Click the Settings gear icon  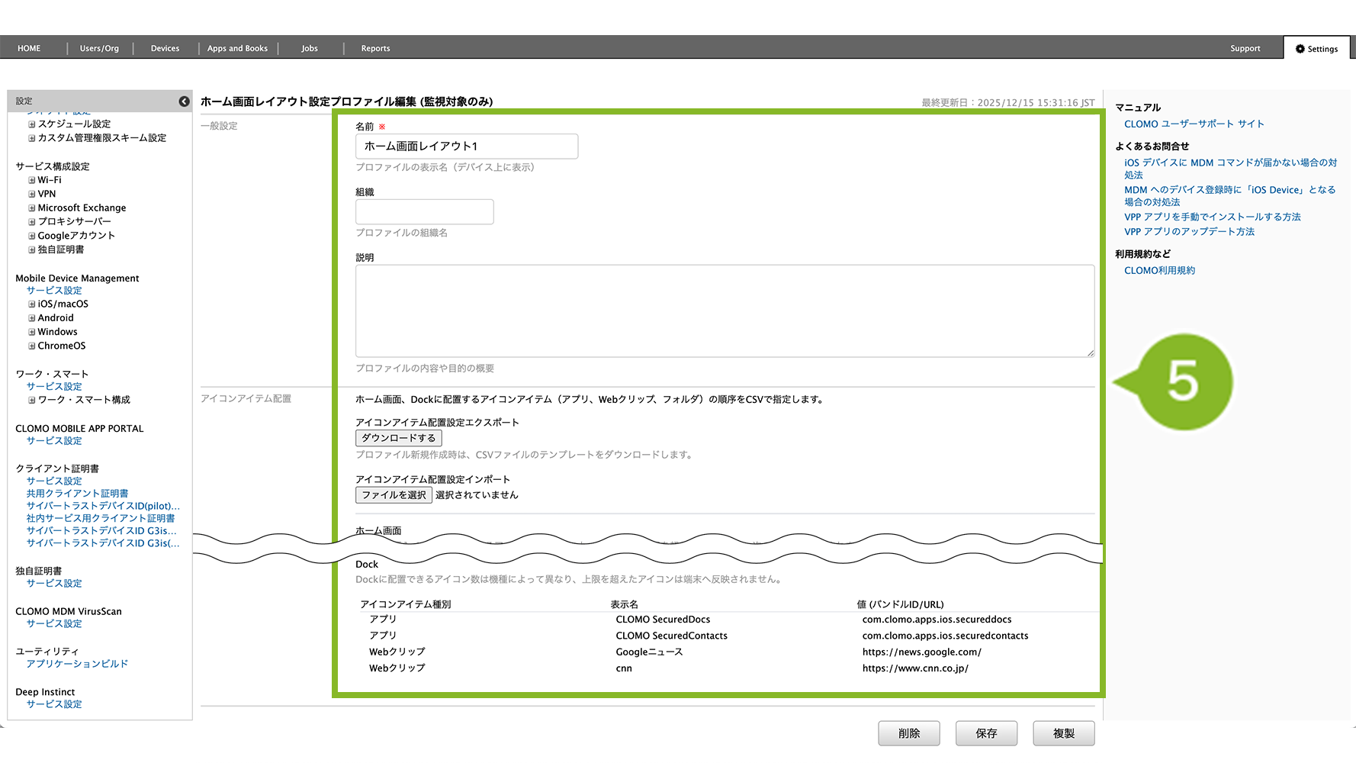tap(1300, 49)
